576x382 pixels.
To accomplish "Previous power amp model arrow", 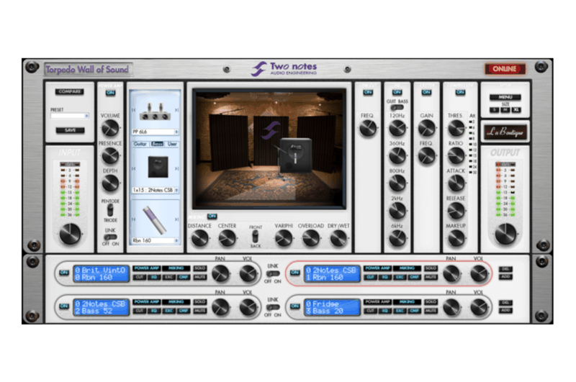I will [134, 110].
